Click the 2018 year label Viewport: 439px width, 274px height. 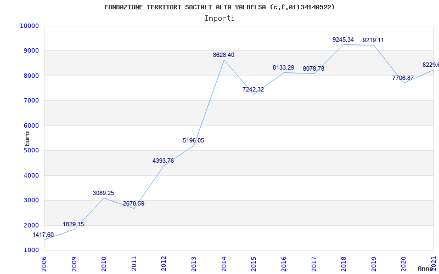(344, 264)
